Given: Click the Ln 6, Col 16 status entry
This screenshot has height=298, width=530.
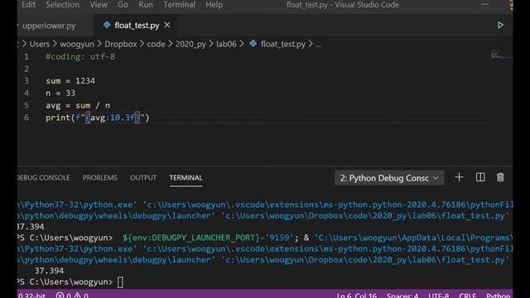Looking at the screenshot, I should (x=357, y=296).
